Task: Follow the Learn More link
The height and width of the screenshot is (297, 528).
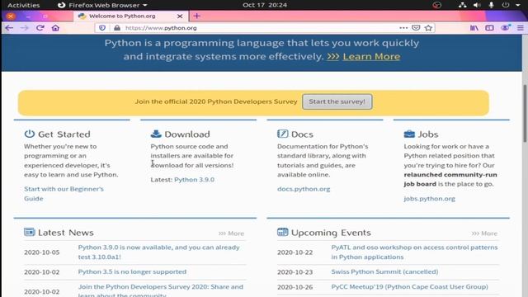Action: click(371, 56)
